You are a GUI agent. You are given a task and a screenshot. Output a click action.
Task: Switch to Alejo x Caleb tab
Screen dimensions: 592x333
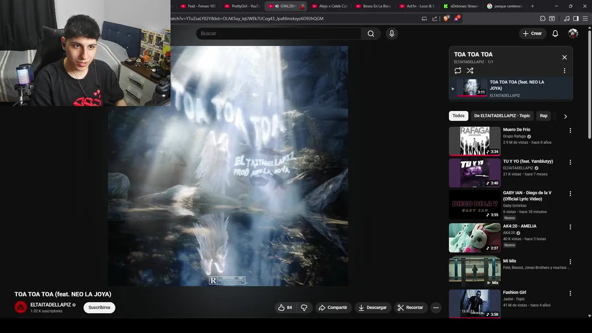point(329,6)
